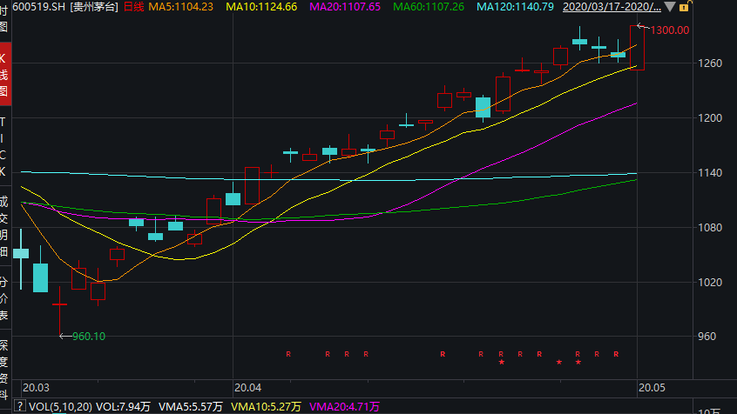This screenshot has width=737, height=414.
Task: Click the first red R event marker
Action: (288, 354)
